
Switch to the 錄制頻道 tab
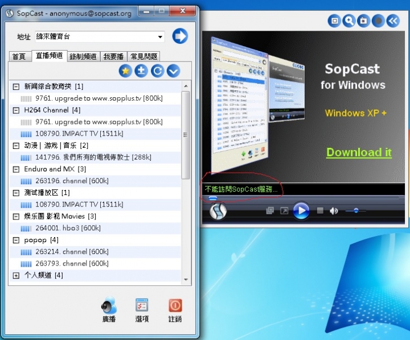83,56
